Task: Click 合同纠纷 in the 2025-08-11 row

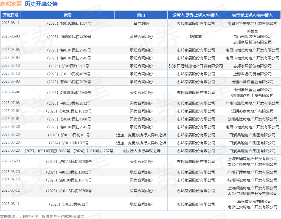Action: [x=141, y=23]
